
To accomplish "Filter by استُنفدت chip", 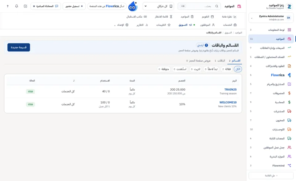I will pyautogui.click(x=180, y=69).
